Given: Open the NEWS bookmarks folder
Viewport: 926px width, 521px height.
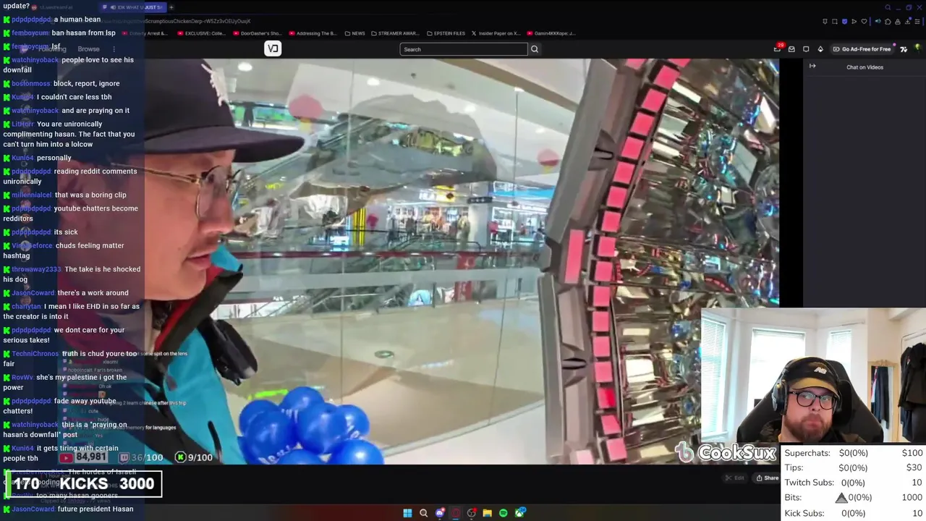Looking at the screenshot, I should pyautogui.click(x=354, y=33).
